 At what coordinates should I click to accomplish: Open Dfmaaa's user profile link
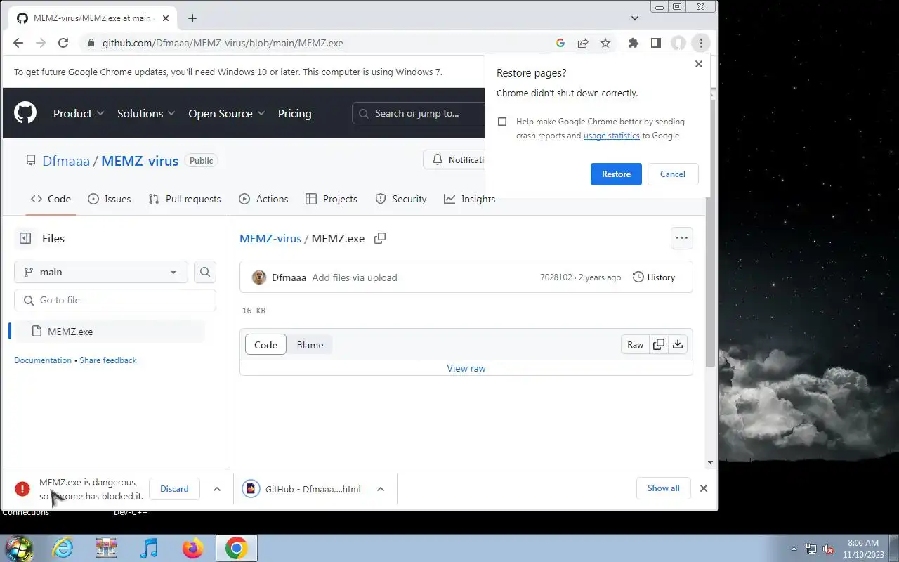tap(289, 277)
